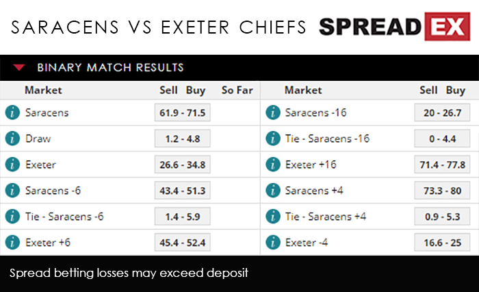The image size is (479, 292).
Task: Open info for Tie - Saracens -16
Action: click(274, 138)
